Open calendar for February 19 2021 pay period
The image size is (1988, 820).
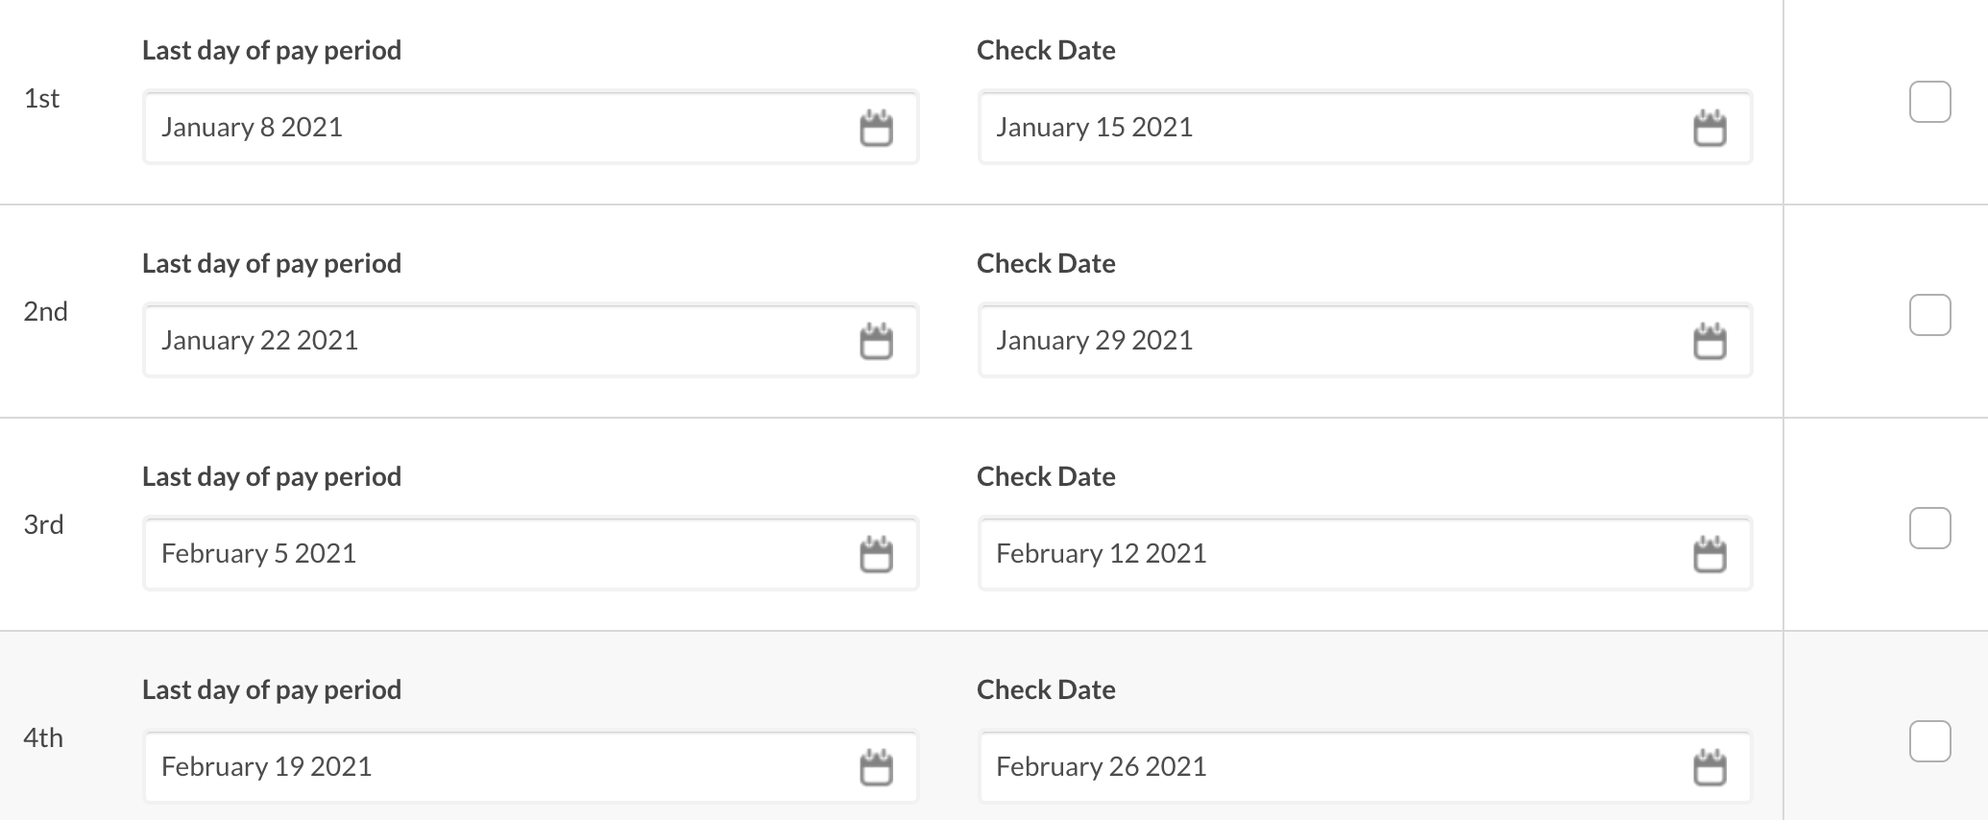(876, 767)
